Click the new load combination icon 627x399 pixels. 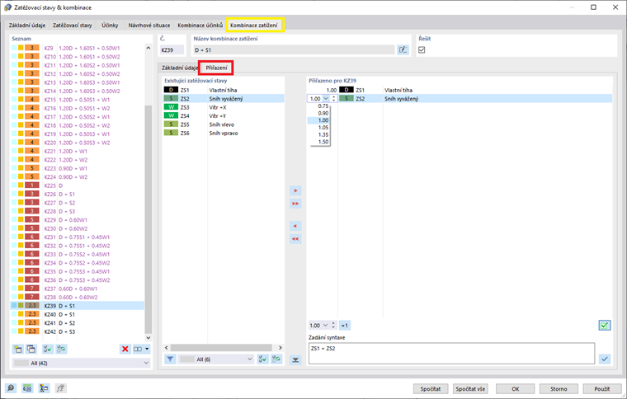[x=18, y=349]
